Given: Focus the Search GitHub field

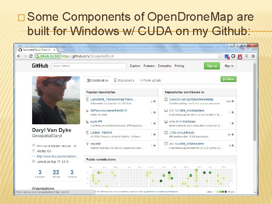Looking at the screenshot, I should click(x=89, y=66).
